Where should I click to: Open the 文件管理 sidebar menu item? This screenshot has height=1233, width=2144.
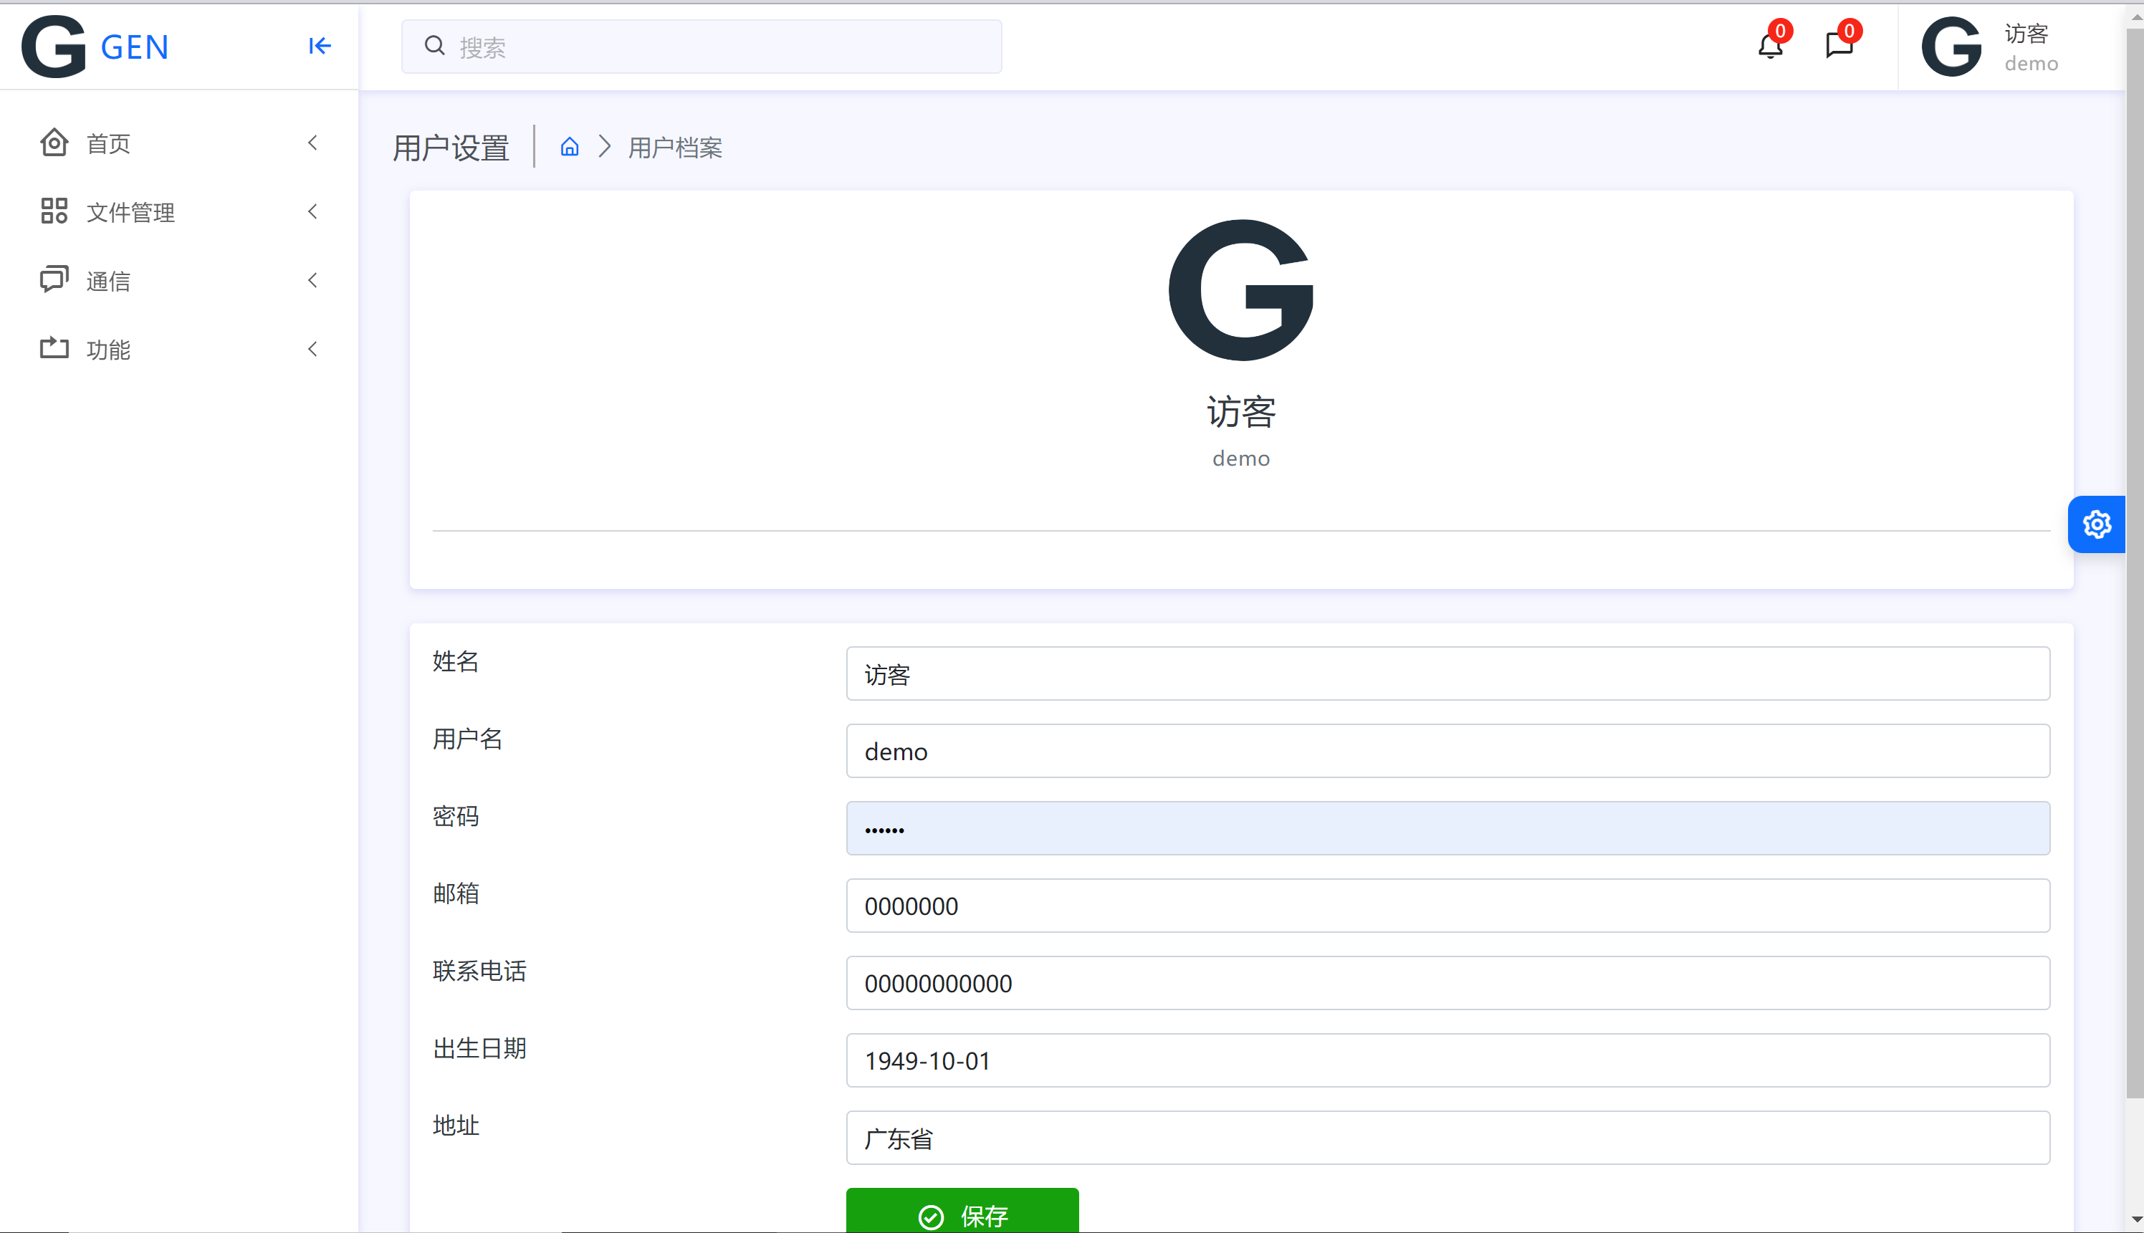click(180, 212)
